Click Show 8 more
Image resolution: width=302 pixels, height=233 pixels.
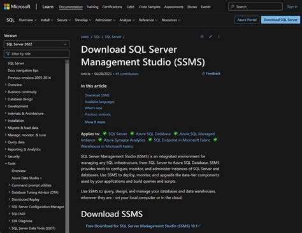pyautogui.click(x=95, y=122)
